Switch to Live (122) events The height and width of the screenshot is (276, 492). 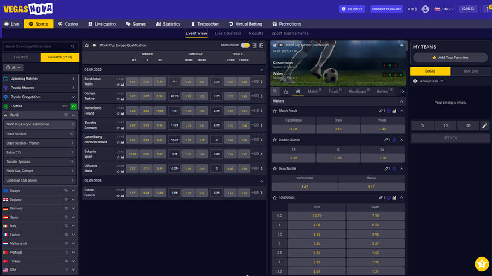point(21,57)
